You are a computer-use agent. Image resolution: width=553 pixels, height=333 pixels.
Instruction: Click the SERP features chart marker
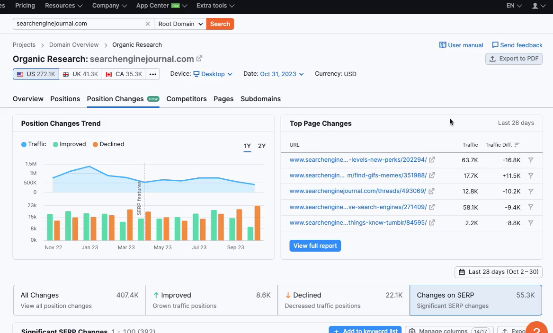[139, 198]
